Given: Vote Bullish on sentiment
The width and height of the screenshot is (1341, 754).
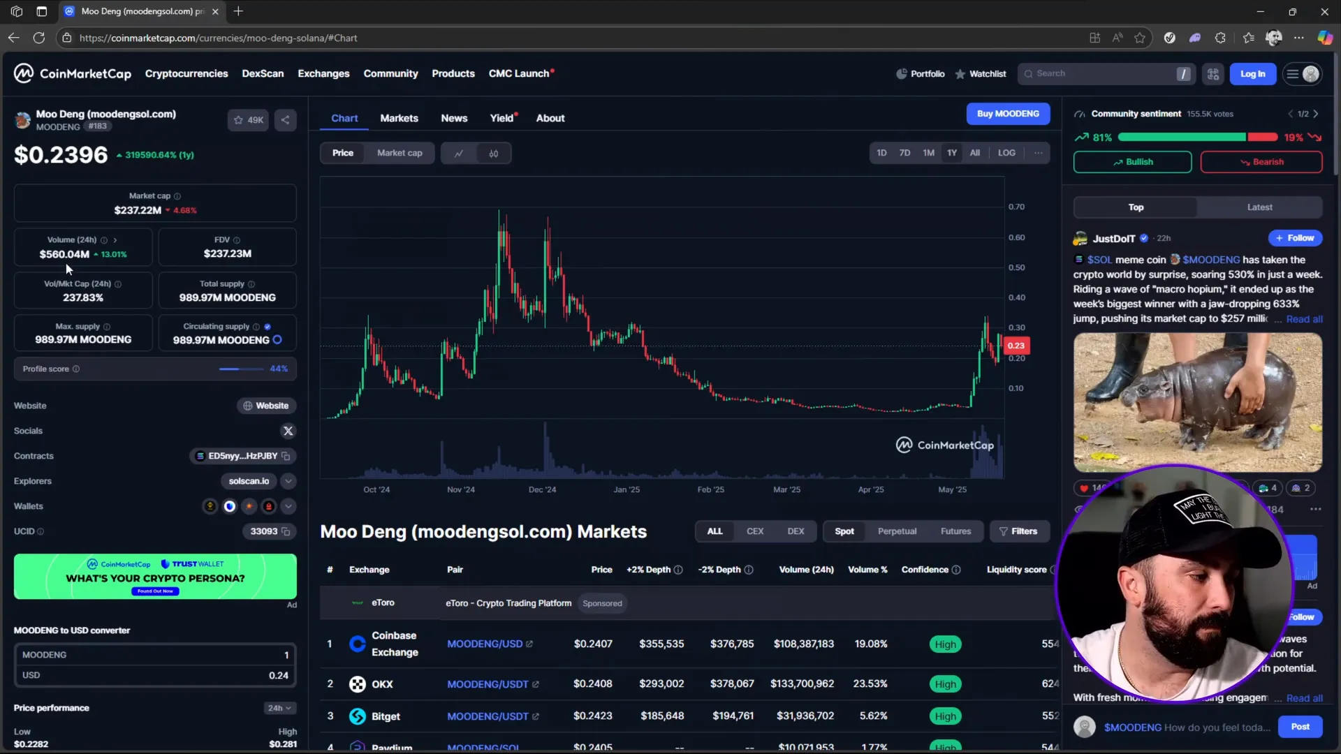Looking at the screenshot, I should [x=1132, y=162].
